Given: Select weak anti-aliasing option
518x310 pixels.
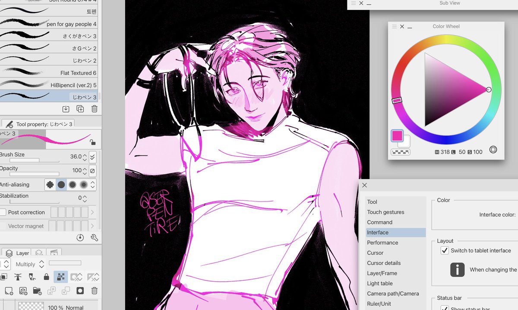Looking at the screenshot, I should (61, 185).
